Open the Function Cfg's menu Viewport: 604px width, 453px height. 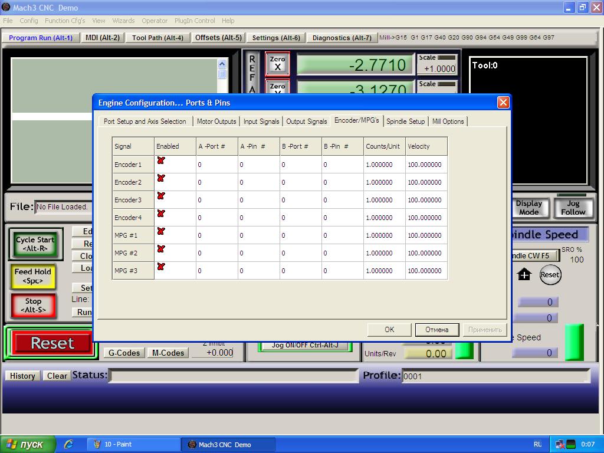point(65,21)
